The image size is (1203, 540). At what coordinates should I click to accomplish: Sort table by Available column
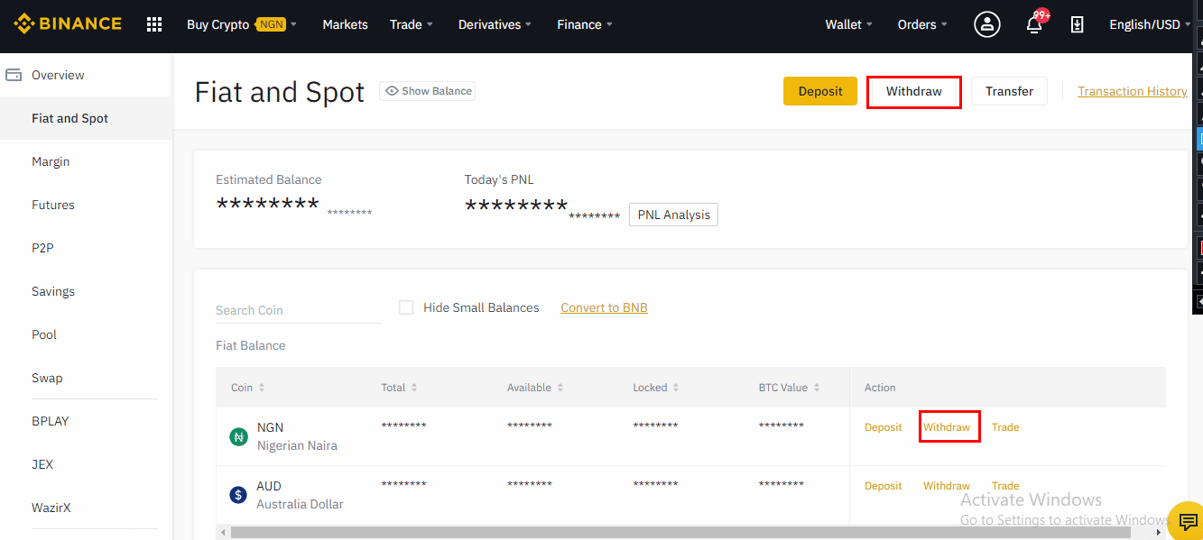536,388
